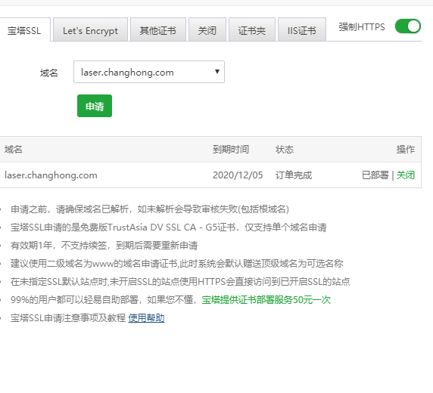433x393 pixels.
Task: Click the 域名 table column header
Action: point(14,149)
